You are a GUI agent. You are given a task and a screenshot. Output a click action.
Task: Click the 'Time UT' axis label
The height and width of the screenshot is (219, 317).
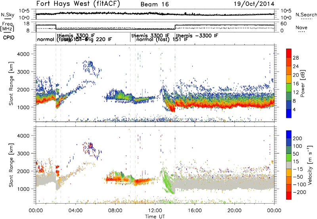tap(155, 217)
